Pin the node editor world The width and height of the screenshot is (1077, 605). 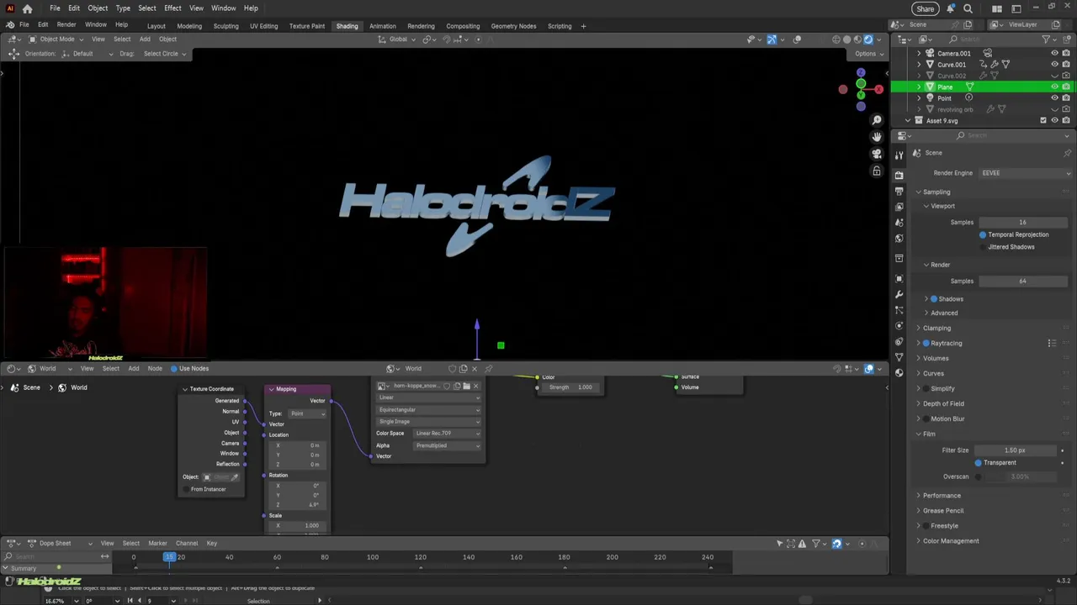489,368
